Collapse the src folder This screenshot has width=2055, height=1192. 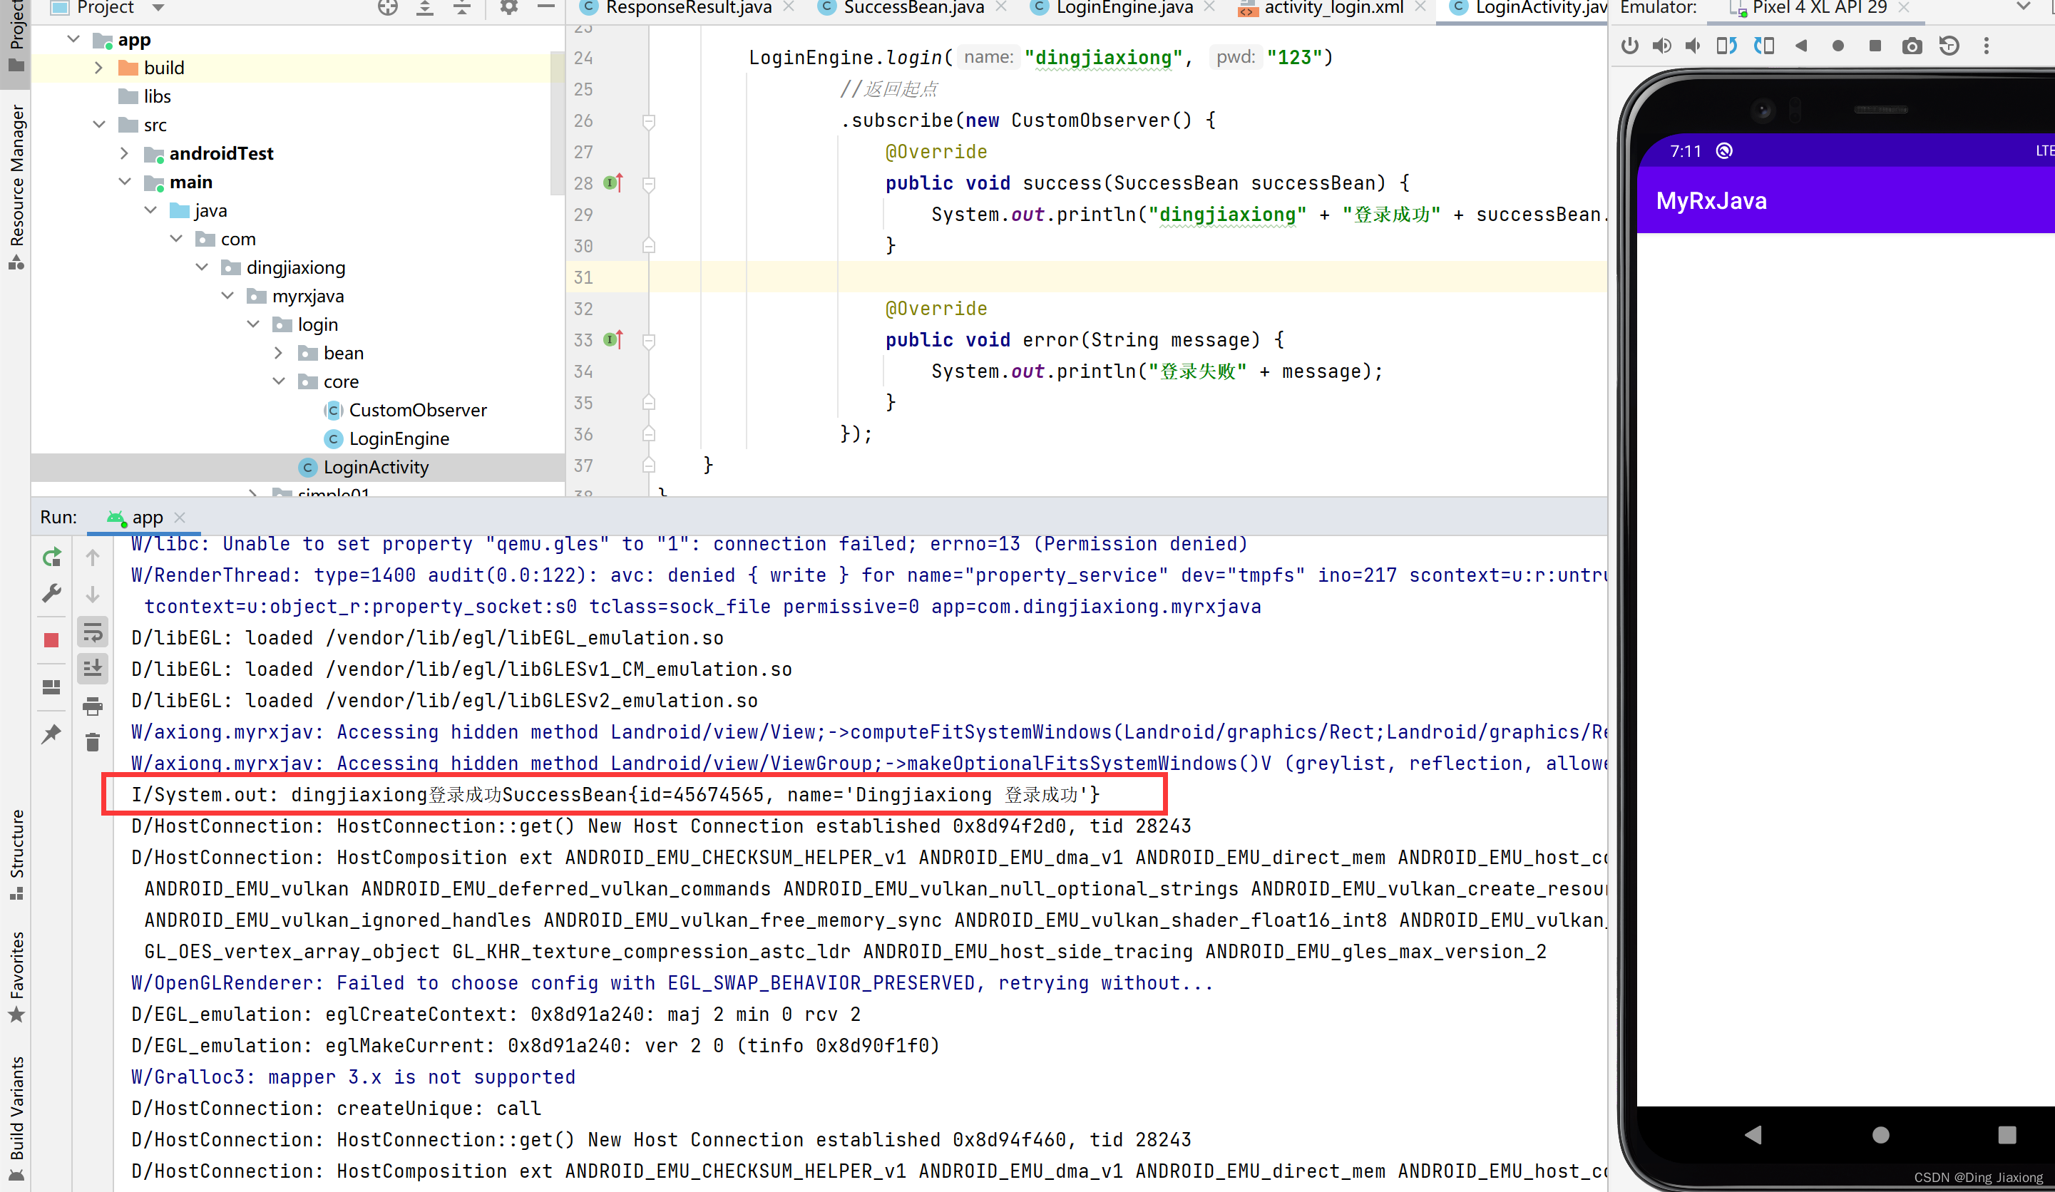coord(98,125)
